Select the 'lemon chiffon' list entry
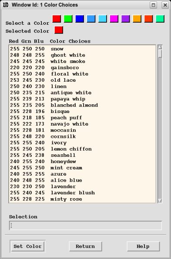The image size is (171, 259). (82, 149)
